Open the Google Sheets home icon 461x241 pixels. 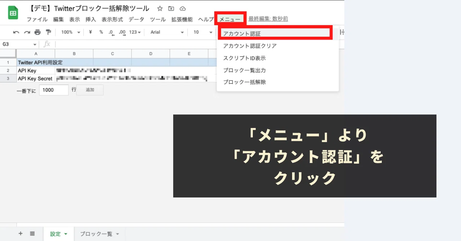coord(13,13)
